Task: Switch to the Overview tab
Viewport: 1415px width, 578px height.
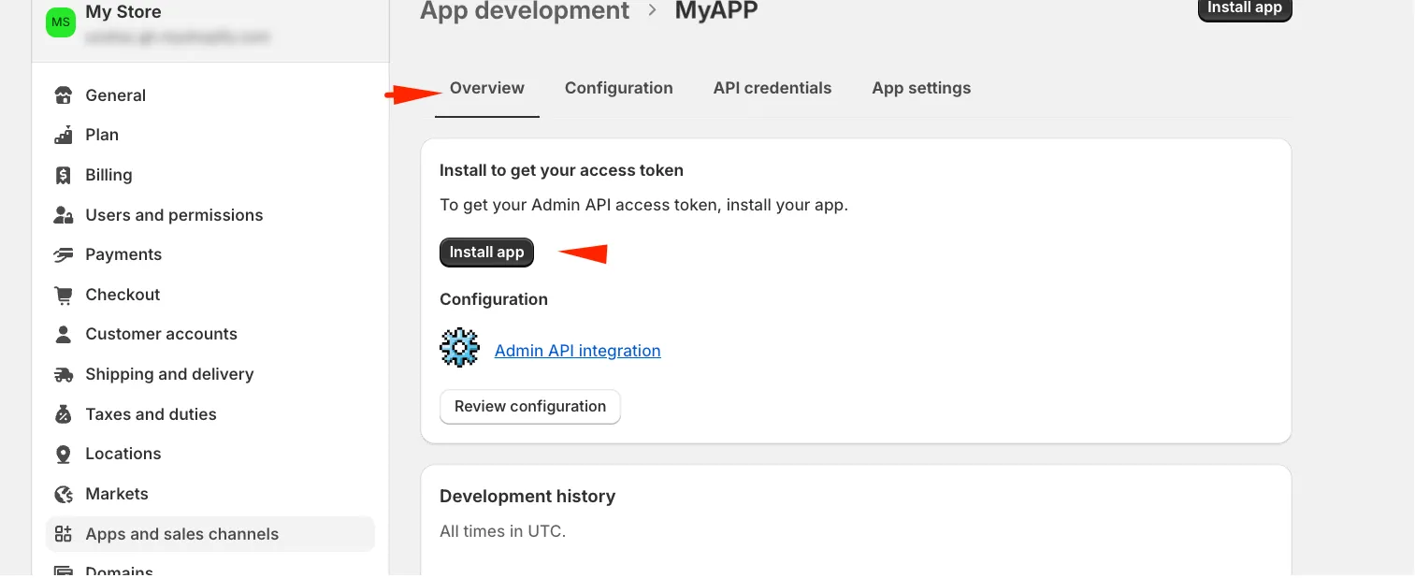Action: pyautogui.click(x=487, y=88)
